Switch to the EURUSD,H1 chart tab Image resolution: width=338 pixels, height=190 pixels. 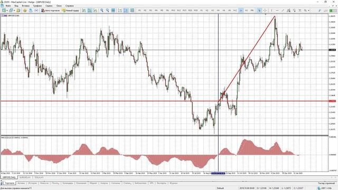tap(25, 177)
